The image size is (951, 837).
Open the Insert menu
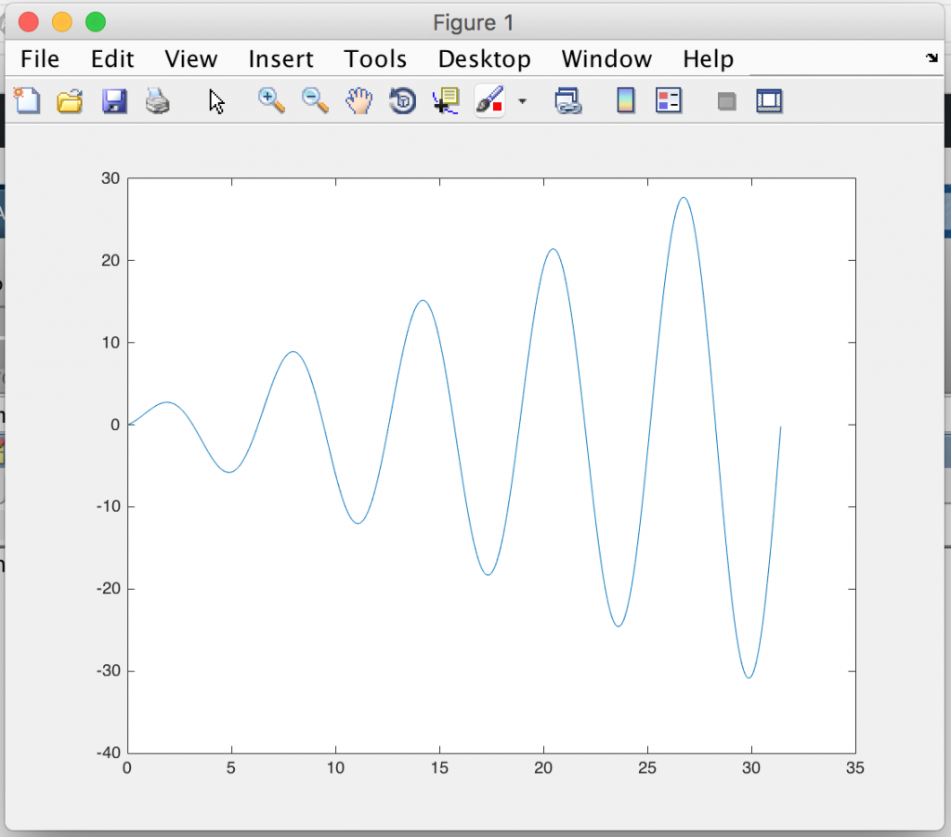[281, 59]
